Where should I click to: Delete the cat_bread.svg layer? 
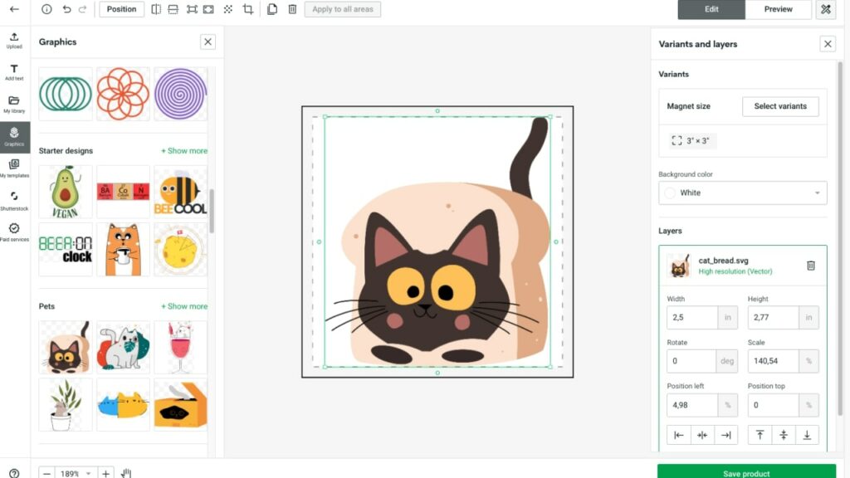pos(810,266)
